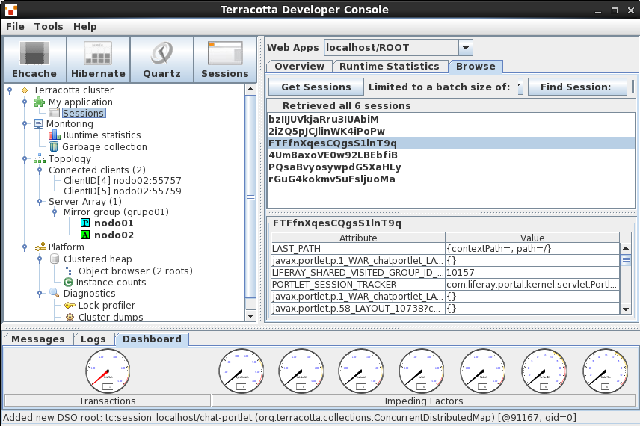Viewport: 640px width, 426px height.
Task: Switch to the Runtime Statistics tab
Action: [390, 66]
